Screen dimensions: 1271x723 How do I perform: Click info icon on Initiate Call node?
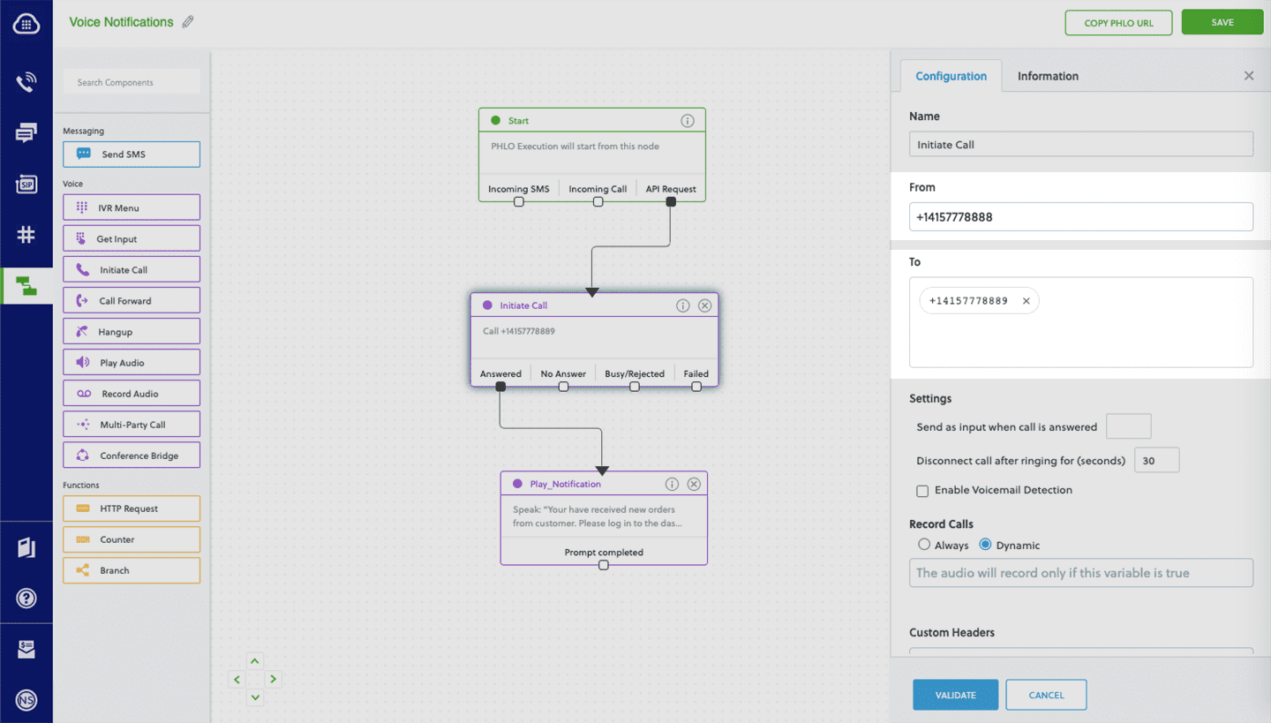(682, 305)
